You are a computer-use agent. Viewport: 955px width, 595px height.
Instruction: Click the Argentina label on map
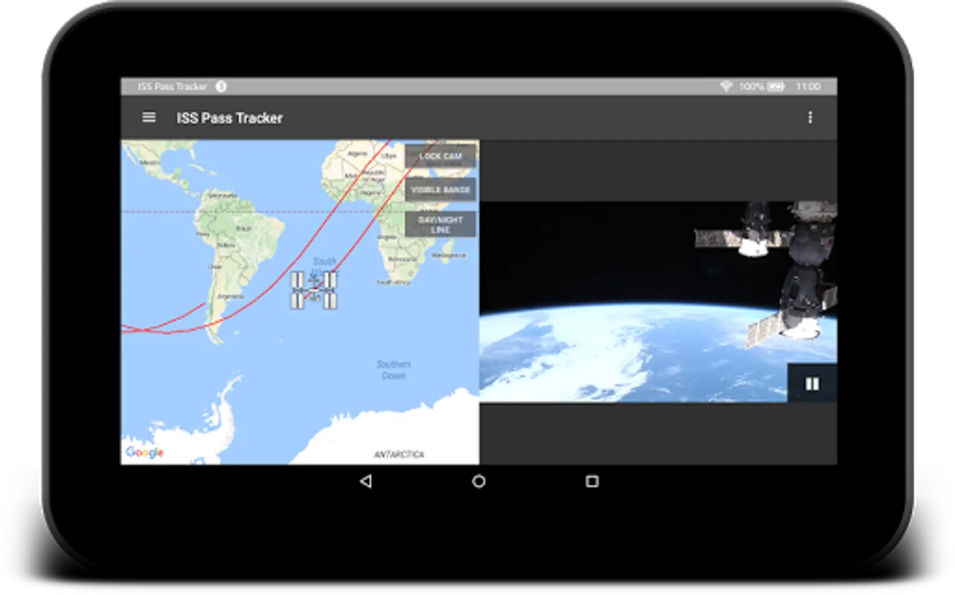tap(230, 297)
